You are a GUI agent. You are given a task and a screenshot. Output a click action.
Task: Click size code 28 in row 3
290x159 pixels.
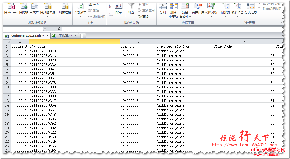click(x=244, y=56)
